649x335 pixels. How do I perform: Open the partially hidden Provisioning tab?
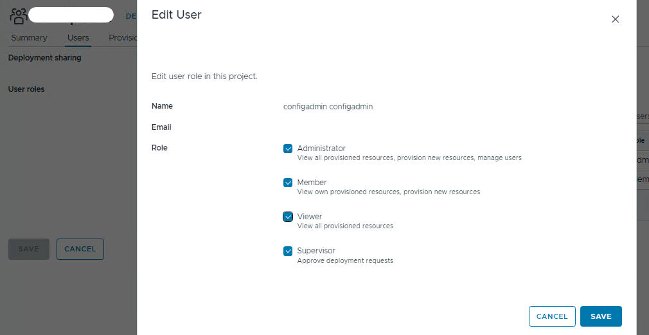(123, 38)
